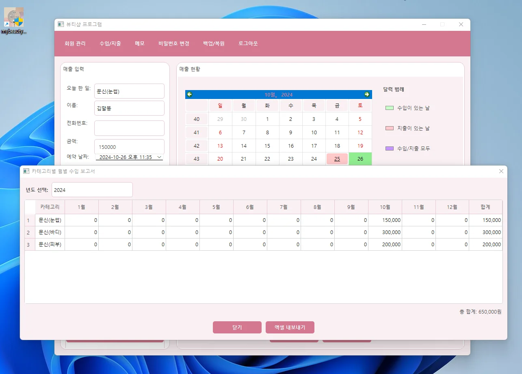
Task: Open the 10월 month selector in calendar
Action: tap(271, 95)
